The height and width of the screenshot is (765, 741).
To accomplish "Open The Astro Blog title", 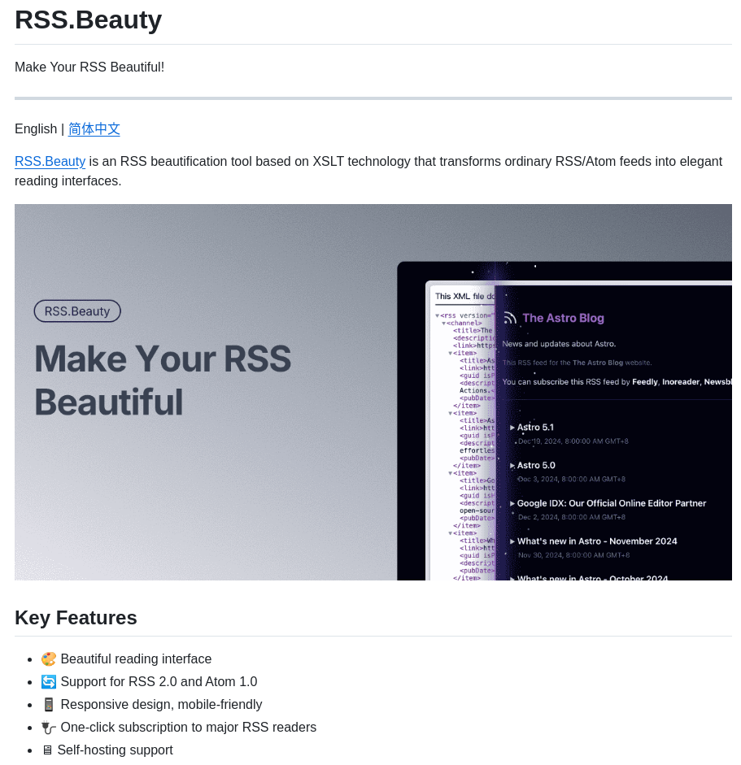I will 564,318.
